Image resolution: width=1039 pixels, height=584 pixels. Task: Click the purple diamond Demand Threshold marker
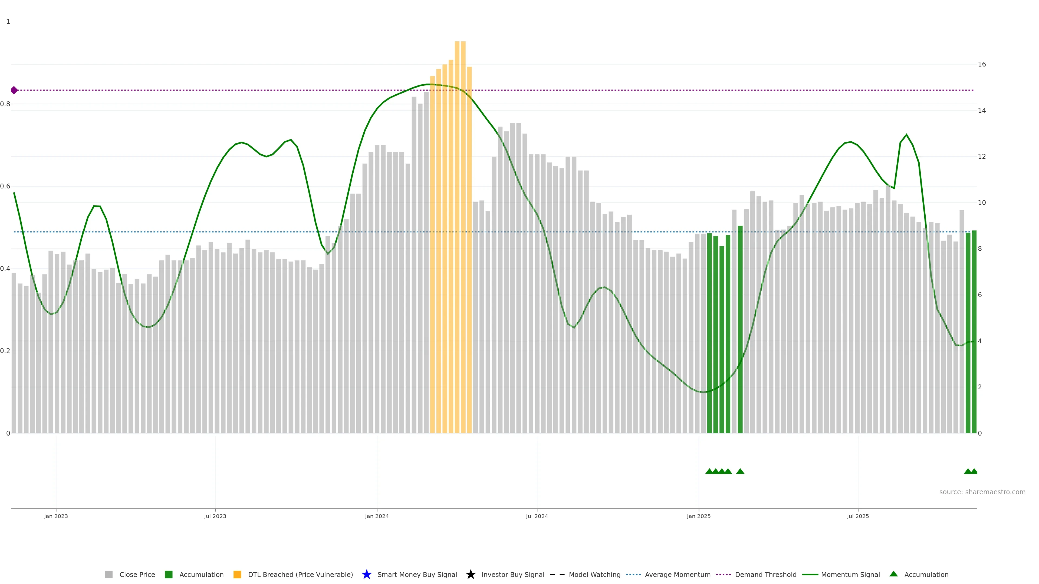(x=14, y=90)
